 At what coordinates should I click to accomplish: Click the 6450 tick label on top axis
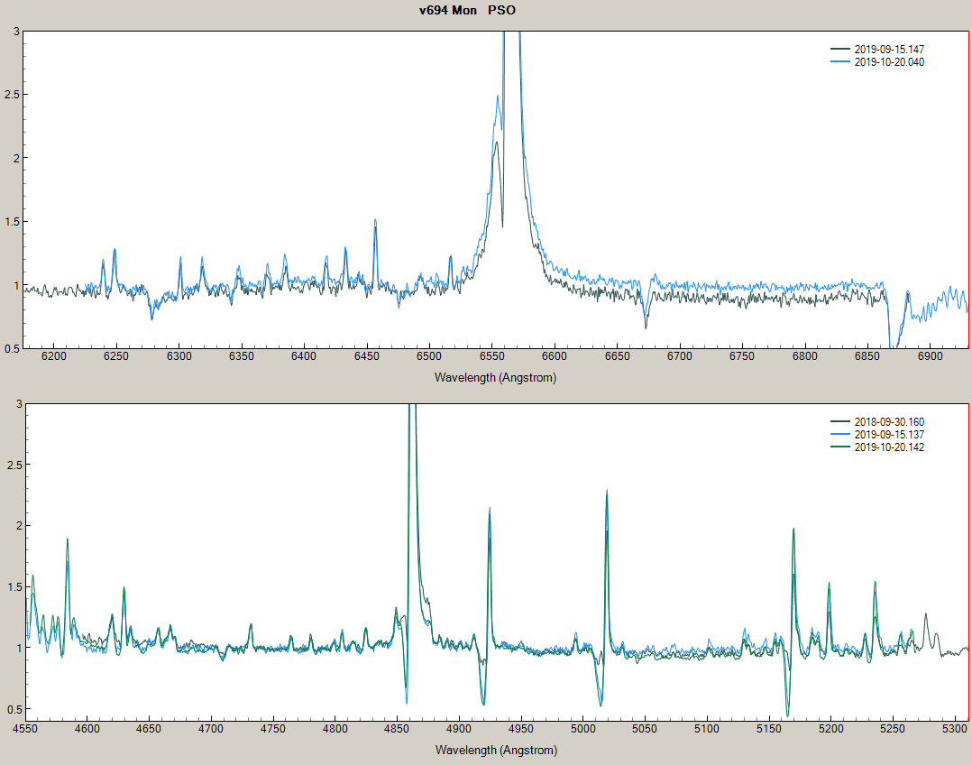(x=366, y=356)
